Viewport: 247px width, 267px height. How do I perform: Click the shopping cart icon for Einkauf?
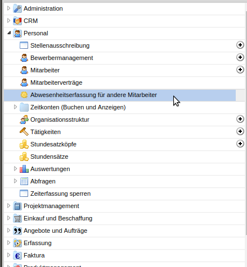[x=17, y=218]
